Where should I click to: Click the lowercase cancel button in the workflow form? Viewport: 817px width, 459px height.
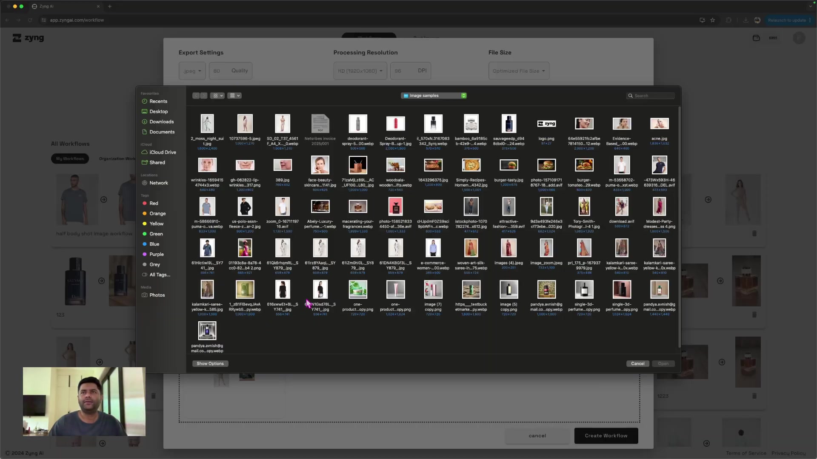[537, 436]
